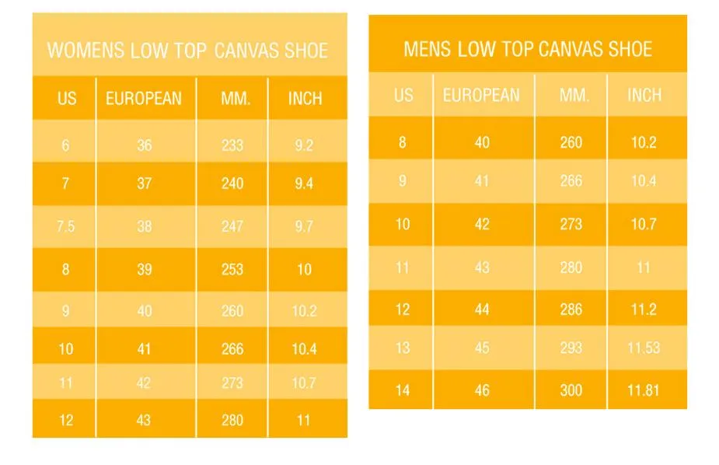Screen dimensions: 719x465
Task: Click the Womens Low Top Canvas Shoe title
Action: 187,51
